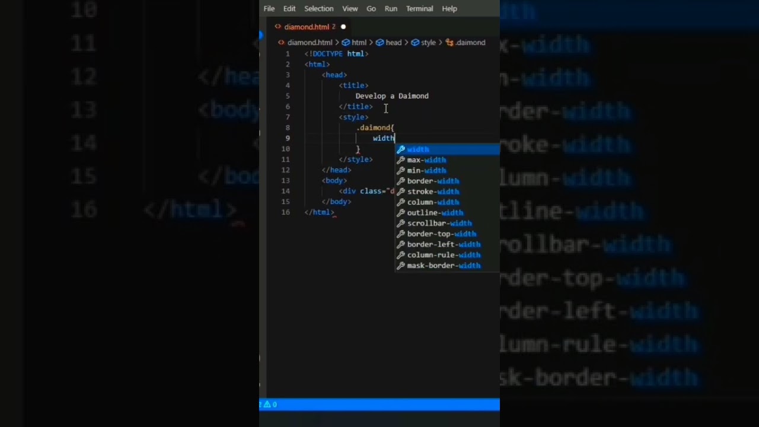The image size is (759, 427).
Task: Click the <div class= line
Action: click(x=366, y=191)
